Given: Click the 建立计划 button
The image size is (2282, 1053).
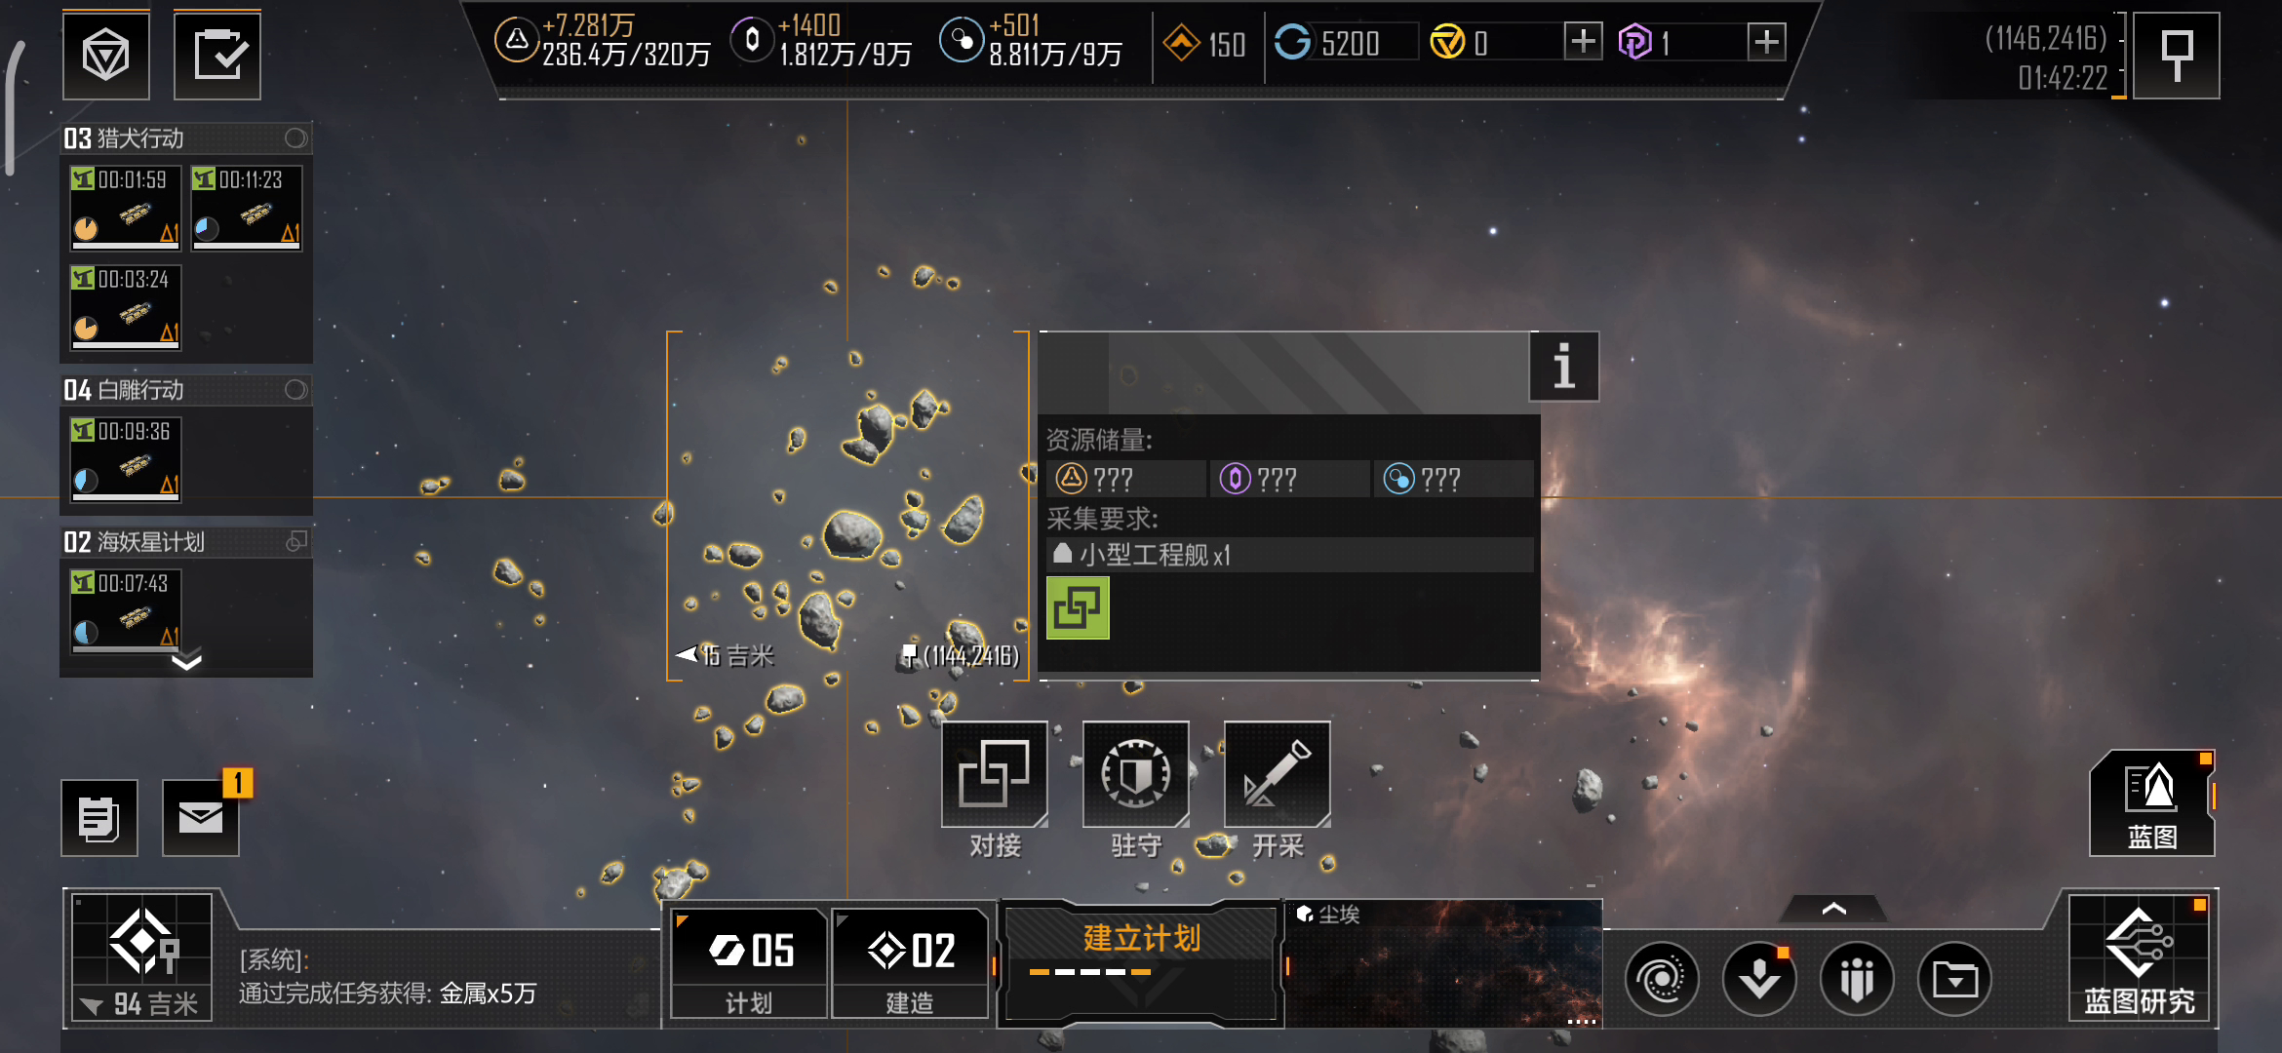Looking at the screenshot, I should coord(1141,960).
